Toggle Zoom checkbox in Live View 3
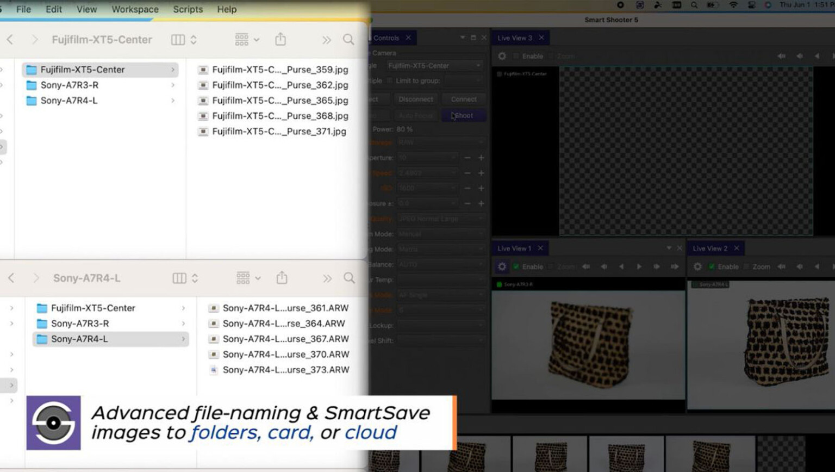 point(551,56)
